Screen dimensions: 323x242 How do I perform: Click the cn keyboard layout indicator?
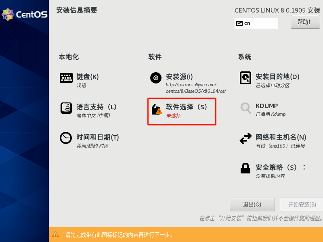click(x=256, y=23)
